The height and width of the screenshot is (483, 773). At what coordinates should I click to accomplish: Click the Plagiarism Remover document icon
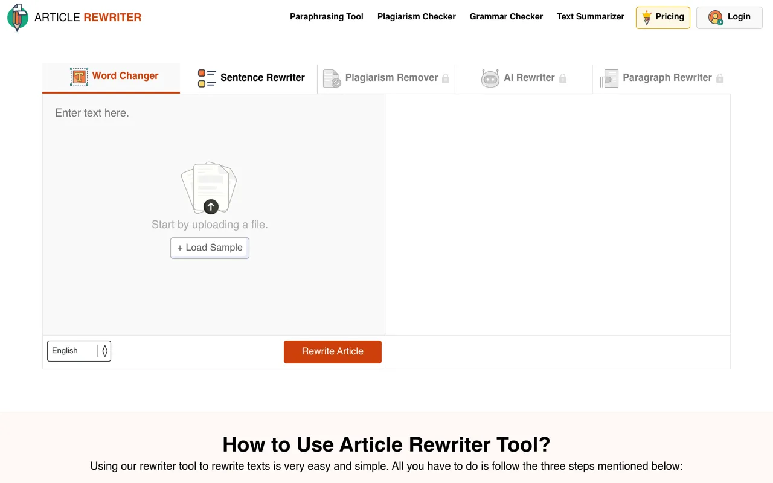click(x=332, y=78)
